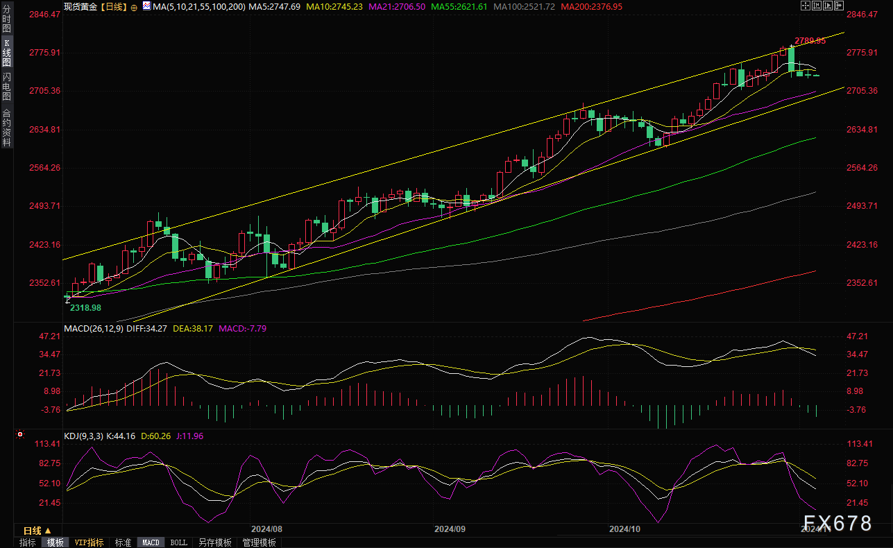Open the MACD(26,12,9) parameter label
Image resolution: width=893 pixels, height=548 pixels.
pos(94,328)
